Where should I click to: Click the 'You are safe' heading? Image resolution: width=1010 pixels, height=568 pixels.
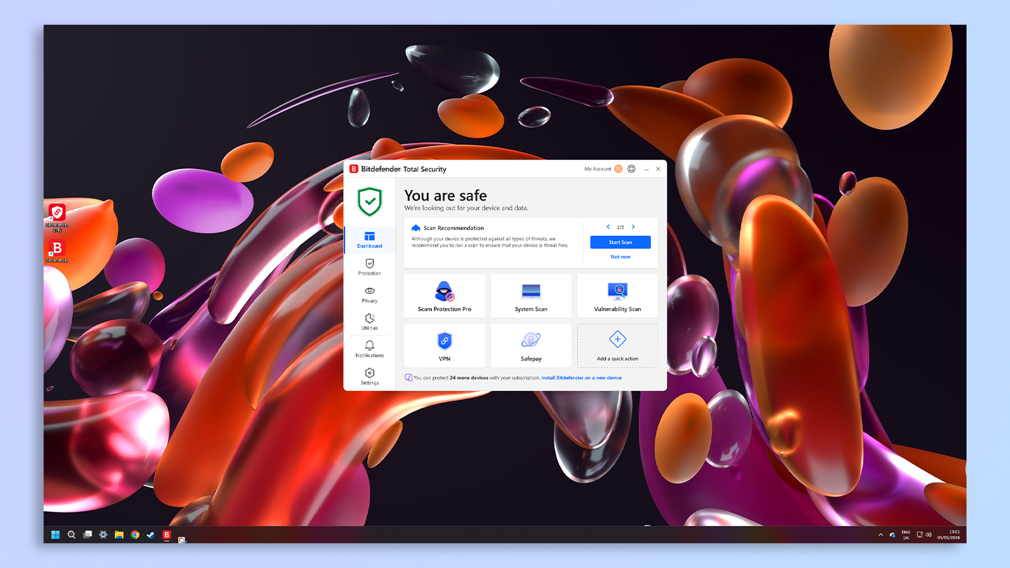click(445, 195)
